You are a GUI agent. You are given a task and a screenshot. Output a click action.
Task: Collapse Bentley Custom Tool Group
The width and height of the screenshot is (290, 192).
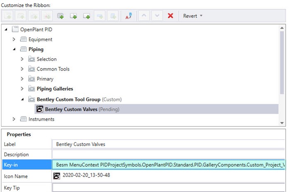[x=22, y=99]
